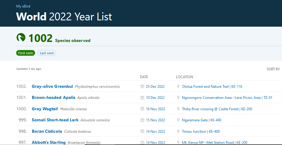The width and height of the screenshot is (282, 145).
Task: Click scientific name Cisticola bodessa
Action: 78,132
